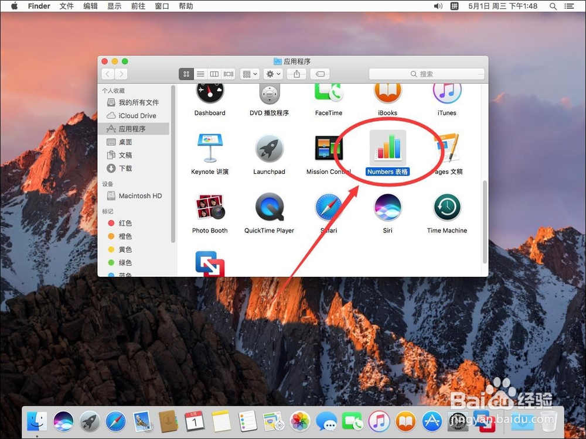586x439 pixels.
Task: Select the VMware Fusion app icon
Action: click(210, 264)
